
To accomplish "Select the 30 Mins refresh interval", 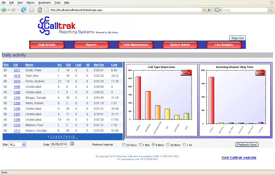I will pos(168,144).
